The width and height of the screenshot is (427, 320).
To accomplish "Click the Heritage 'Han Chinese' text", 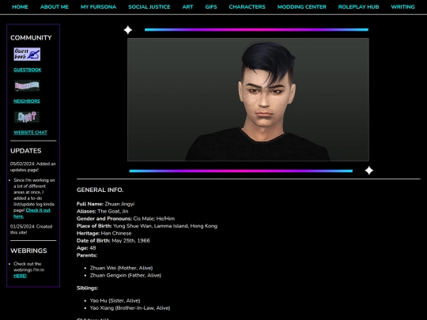I will coord(116,233).
